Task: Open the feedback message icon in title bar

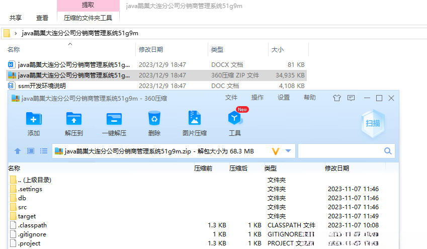Action: tap(351, 98)
